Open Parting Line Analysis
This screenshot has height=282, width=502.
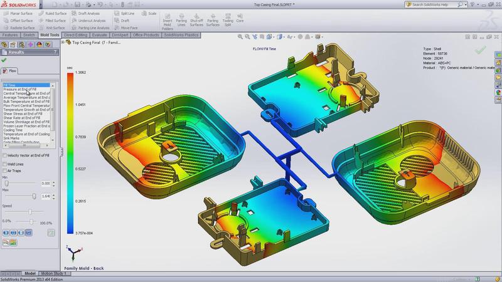coord(90,28)
